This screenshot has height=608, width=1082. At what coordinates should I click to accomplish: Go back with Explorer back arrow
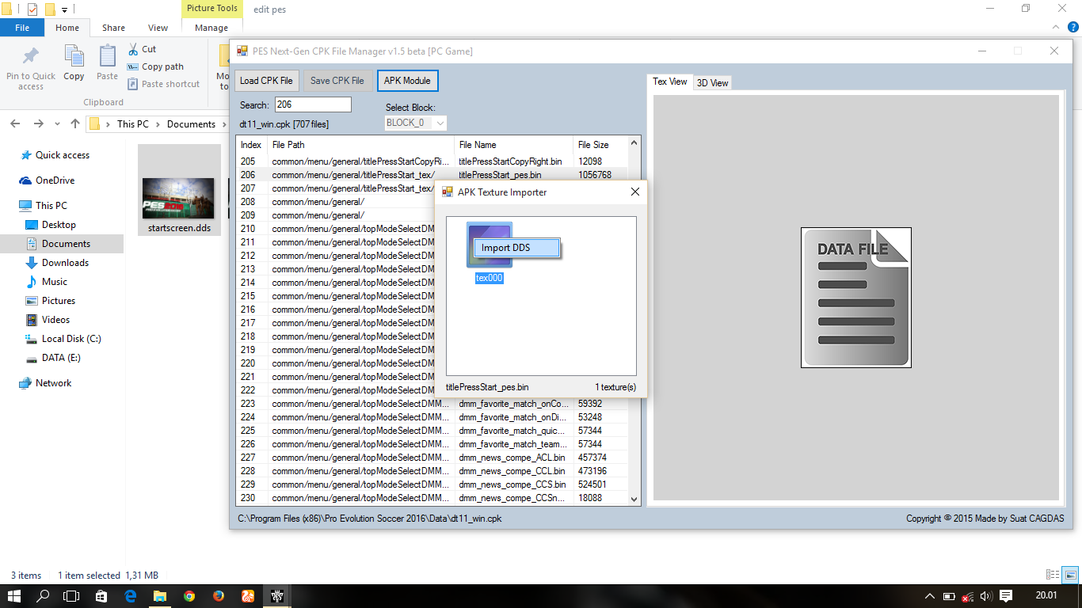16,123
